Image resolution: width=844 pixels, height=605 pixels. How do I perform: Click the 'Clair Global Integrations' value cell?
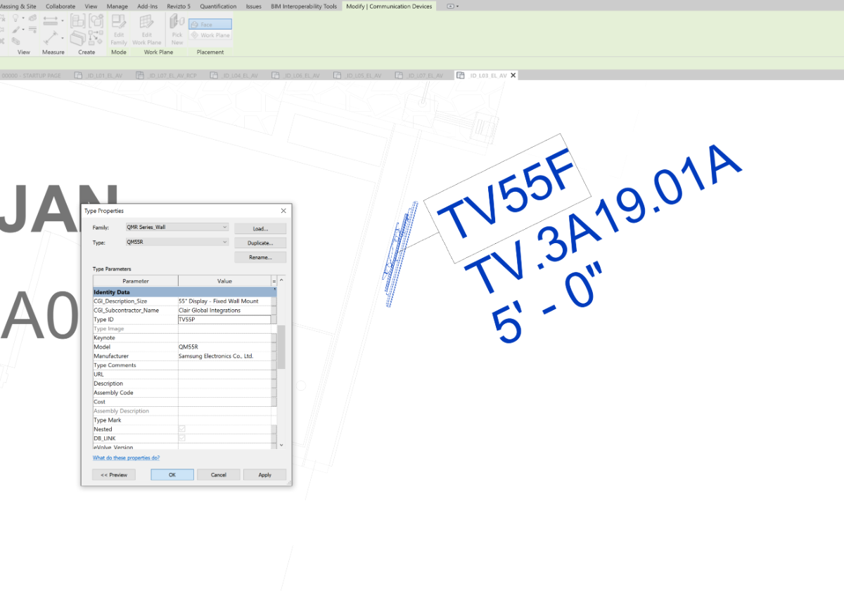tap(224, 310)
